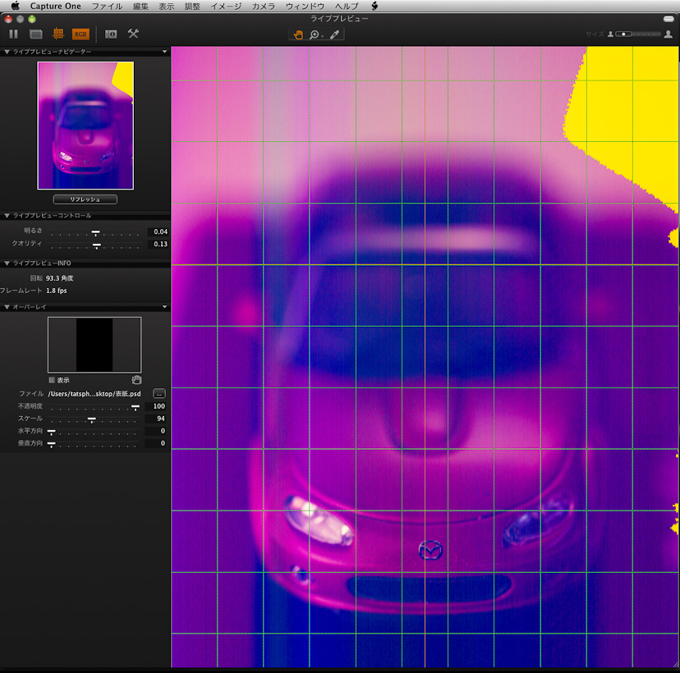Click the camera icon in toolbar
Viewport: 680px width, 673px height.
click(x=111, y=34)
